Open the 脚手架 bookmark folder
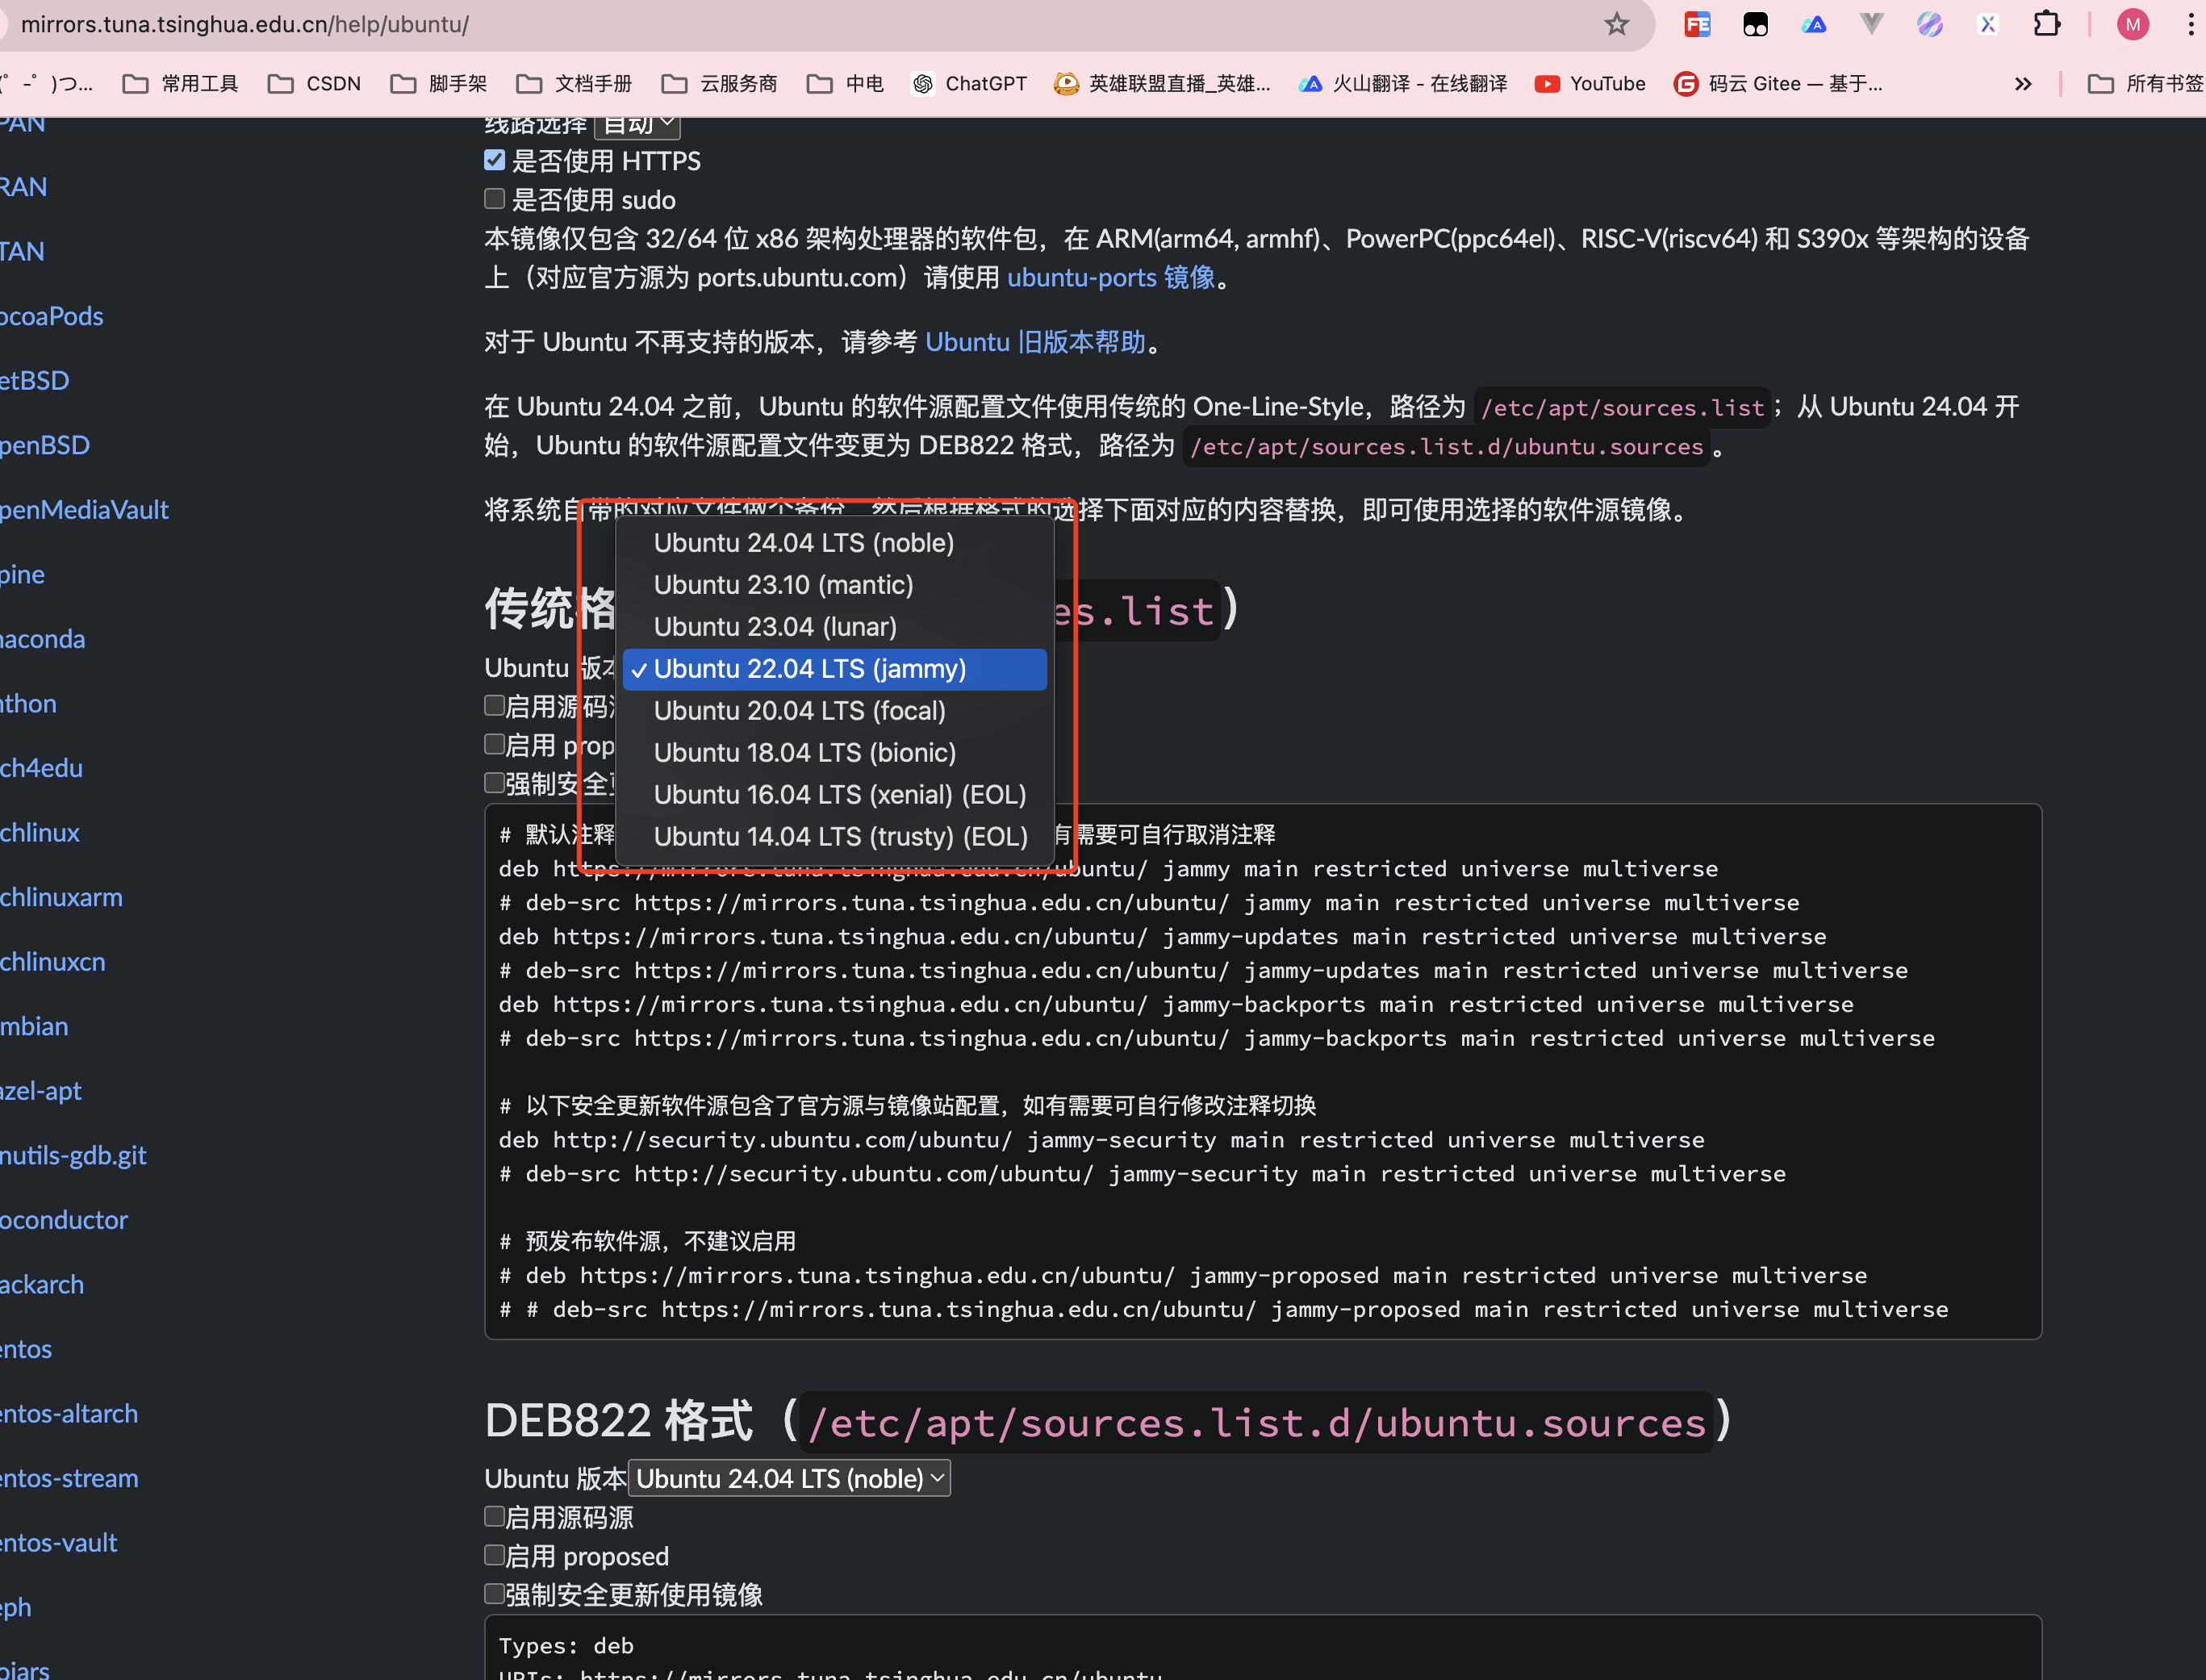 (439, 84)
